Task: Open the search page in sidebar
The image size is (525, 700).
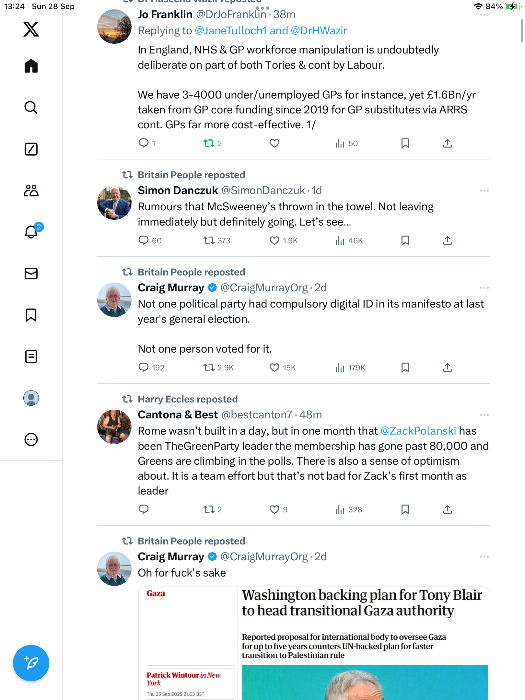Action: click(x=31, y=107)
